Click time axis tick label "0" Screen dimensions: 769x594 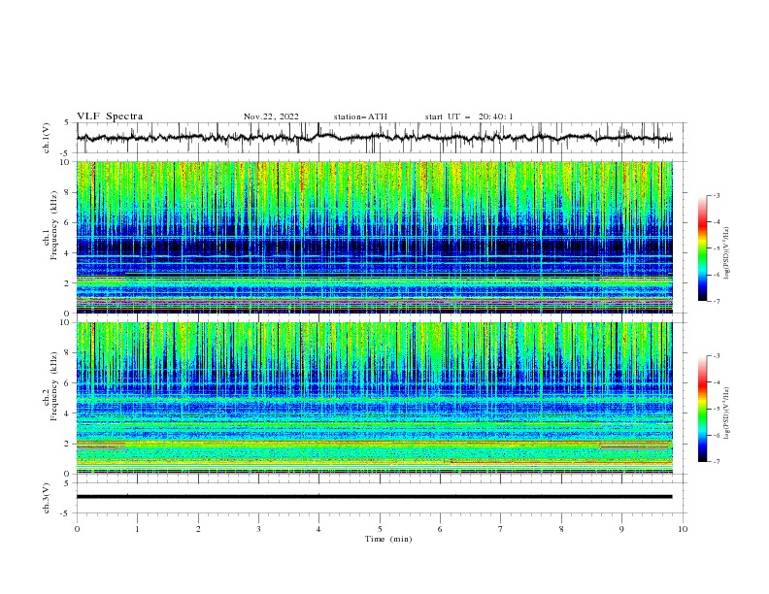tap(77, 529)
